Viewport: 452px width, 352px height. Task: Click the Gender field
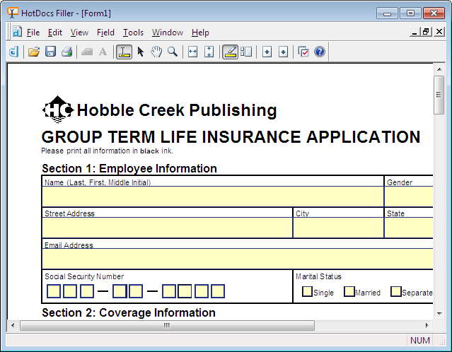click(409, 196)
